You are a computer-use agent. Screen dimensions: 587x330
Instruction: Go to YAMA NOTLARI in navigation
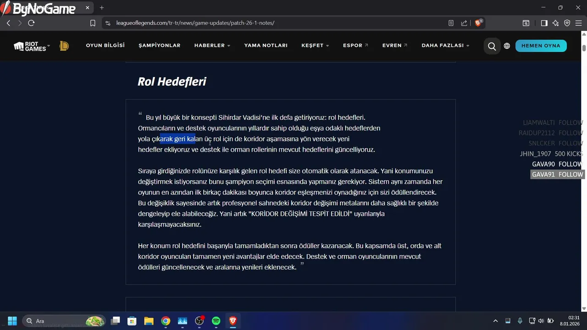266,46
